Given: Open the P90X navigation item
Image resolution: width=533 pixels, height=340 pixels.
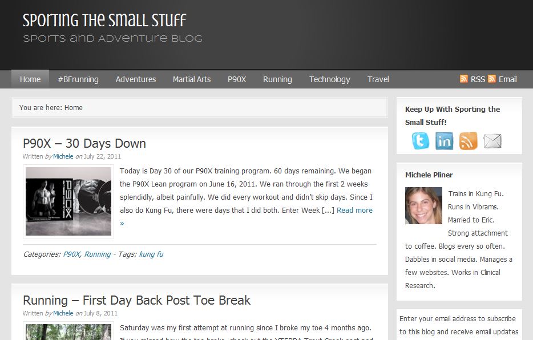Looking at the screenshot, I should 237,79.
